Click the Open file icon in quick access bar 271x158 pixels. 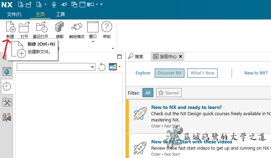tap(29, 5)
